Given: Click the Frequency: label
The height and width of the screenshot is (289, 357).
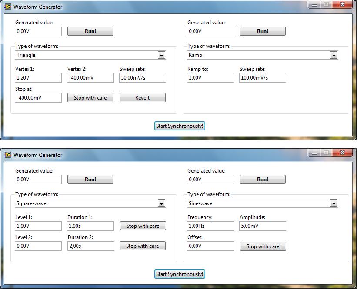Looking at the screenshot, I should (200, 217).
